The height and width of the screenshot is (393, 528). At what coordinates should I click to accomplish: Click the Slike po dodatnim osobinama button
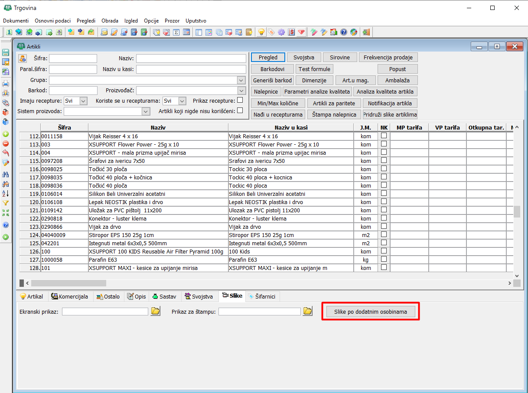point(370,312)
